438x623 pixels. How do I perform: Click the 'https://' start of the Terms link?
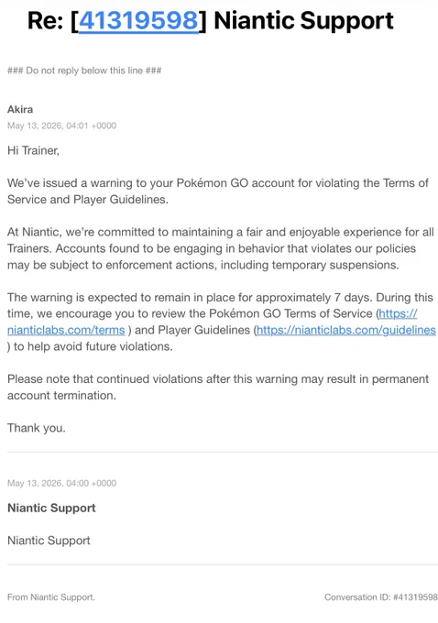[x=398, y=313]
